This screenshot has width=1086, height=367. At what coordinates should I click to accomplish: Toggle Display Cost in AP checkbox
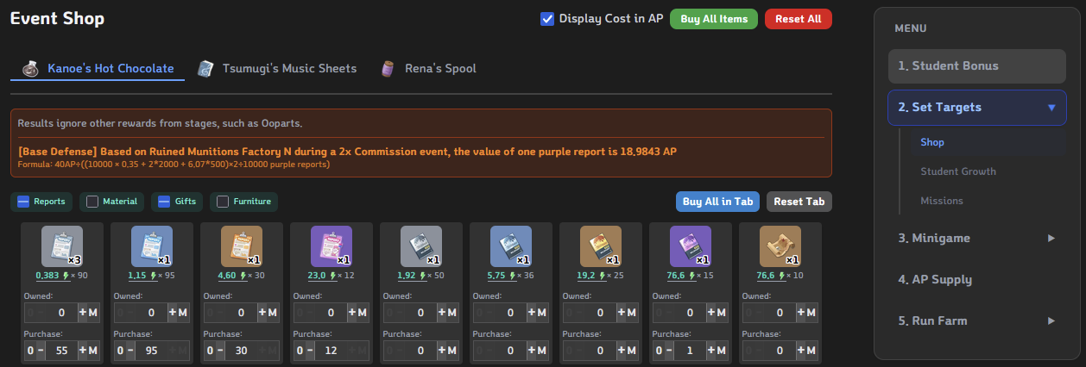pos(547,19)
